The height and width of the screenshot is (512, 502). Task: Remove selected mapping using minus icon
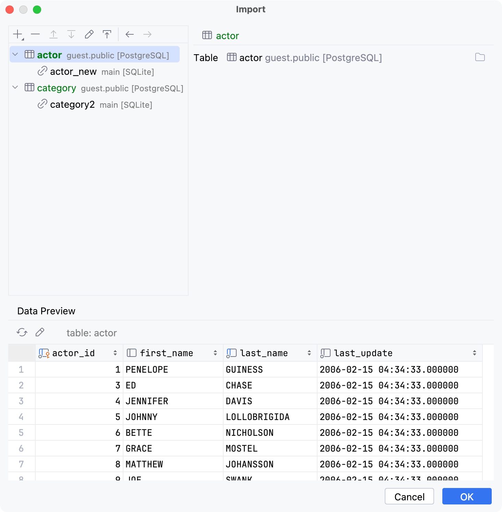click(x=35, y=34)
